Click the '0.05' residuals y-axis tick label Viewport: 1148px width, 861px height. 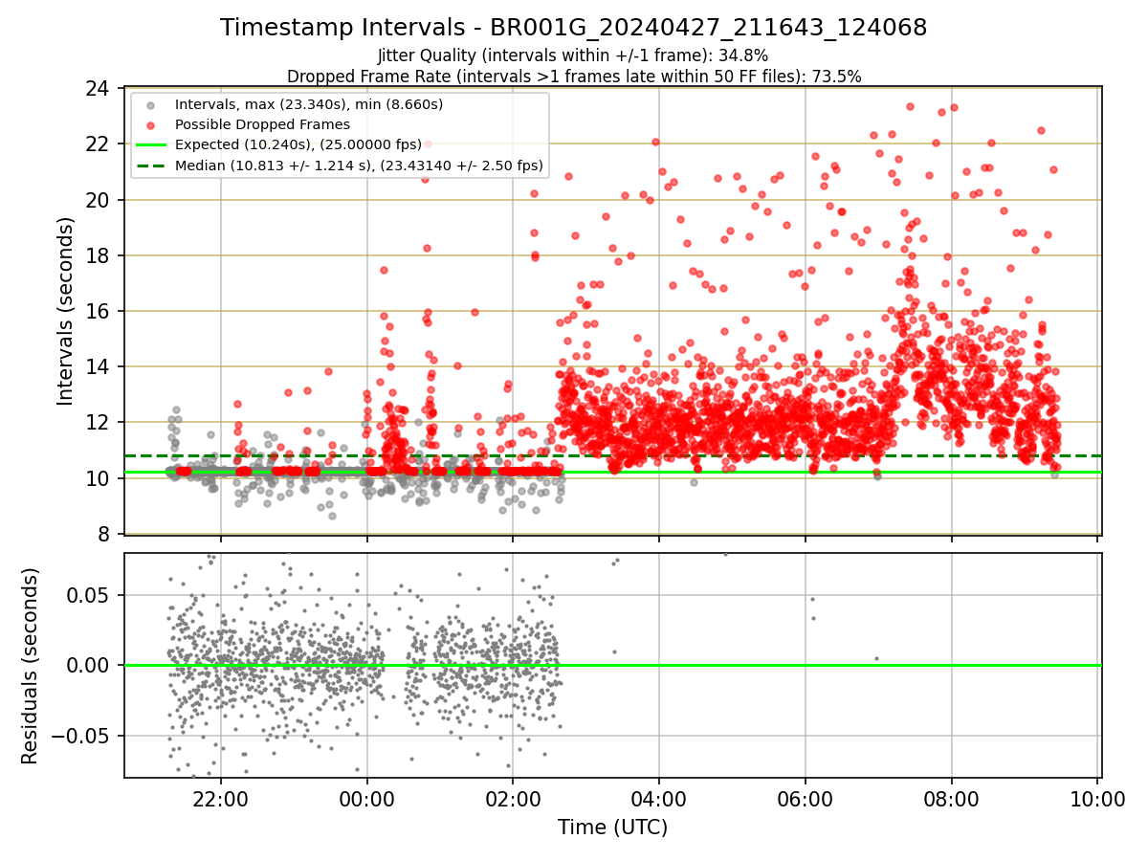click(88, 595)
